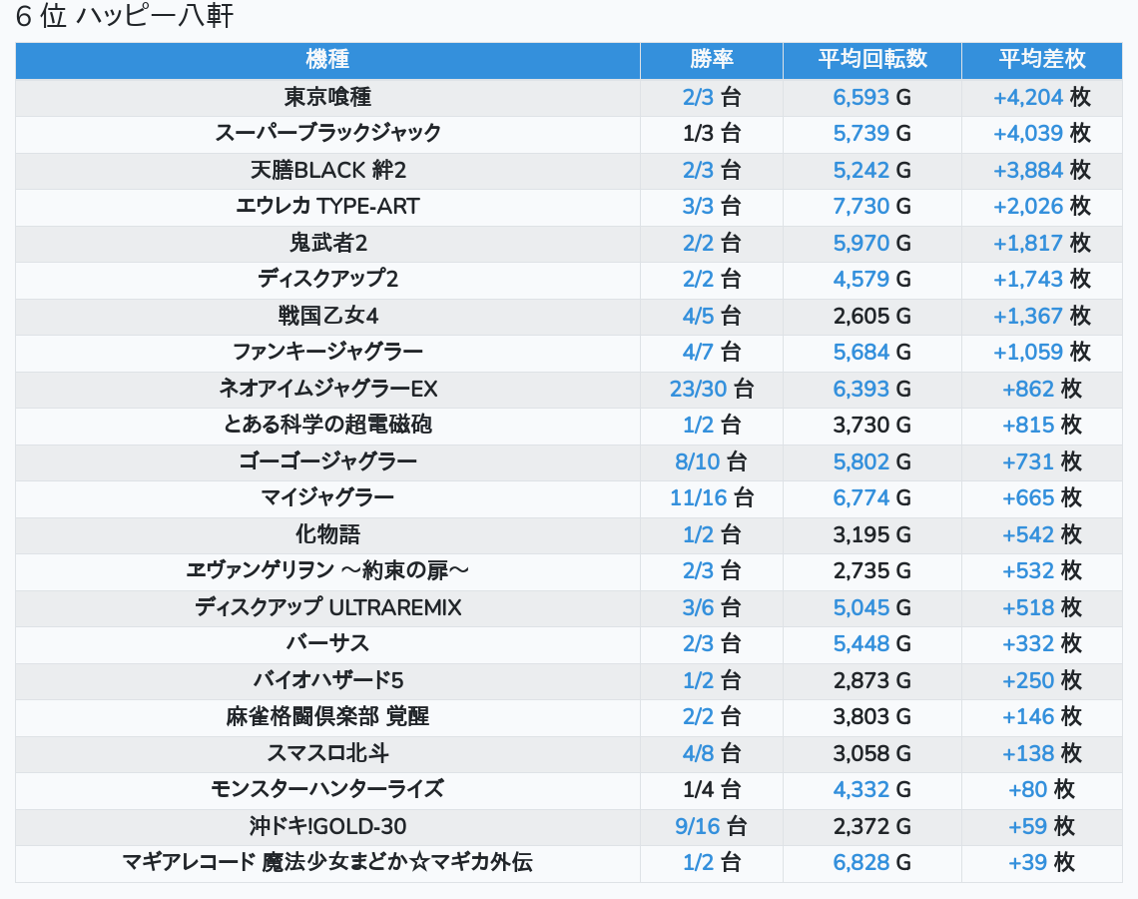Click 8/10 win rate for ゴーゴージャグラー
Viewport: 1138px width, 899px height.
697,461
